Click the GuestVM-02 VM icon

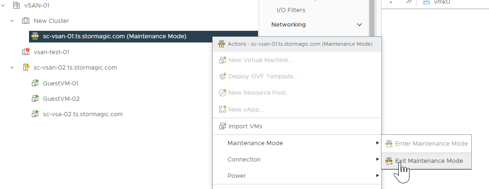click(35, 99)
